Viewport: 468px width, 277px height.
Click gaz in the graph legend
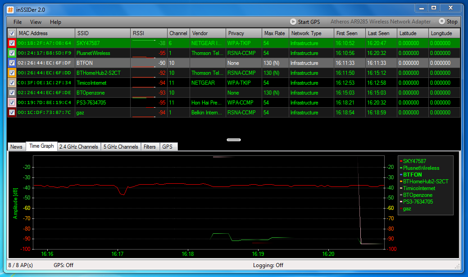coord(407,209)
